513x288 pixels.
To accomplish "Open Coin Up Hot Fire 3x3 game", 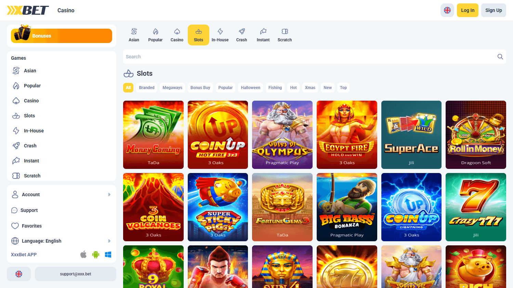I will click(218, 135).
